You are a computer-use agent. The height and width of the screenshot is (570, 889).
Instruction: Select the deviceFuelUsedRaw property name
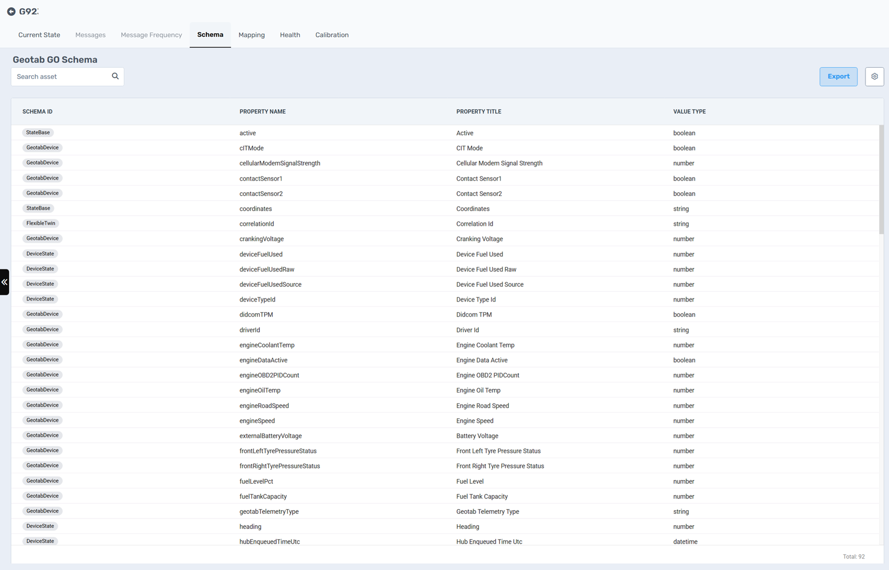click(267, 270)
